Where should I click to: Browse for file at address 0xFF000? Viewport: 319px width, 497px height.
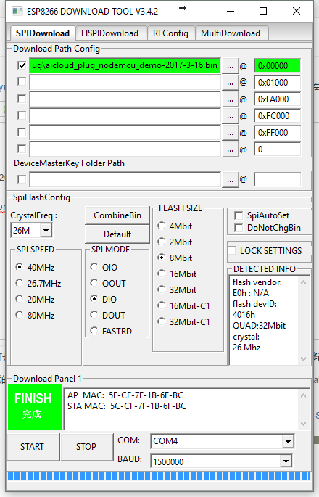[231, 133]
